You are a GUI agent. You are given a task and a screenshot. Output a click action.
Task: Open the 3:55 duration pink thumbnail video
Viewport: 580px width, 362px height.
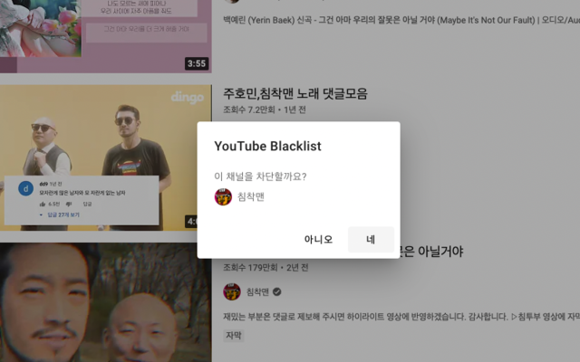coord(105,36)
